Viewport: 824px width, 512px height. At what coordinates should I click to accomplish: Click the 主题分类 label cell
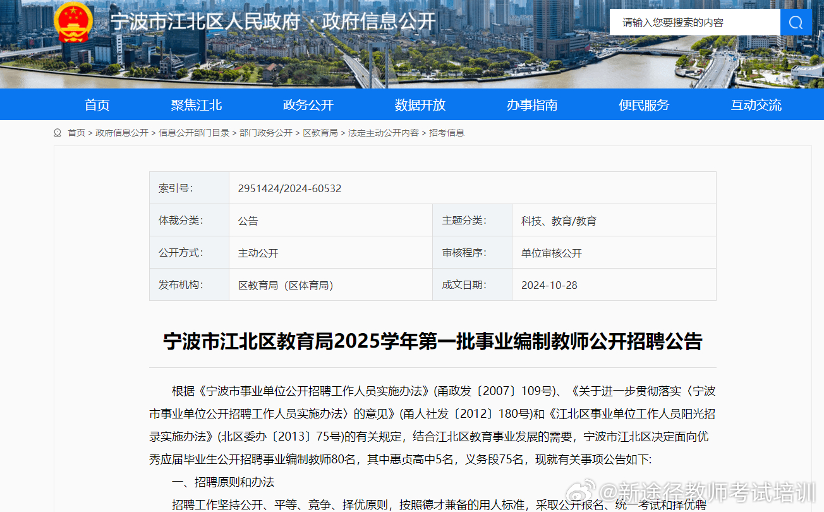[x=472, y=220]
